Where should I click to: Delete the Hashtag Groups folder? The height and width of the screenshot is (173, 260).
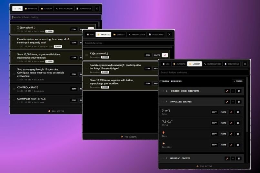point(239,159)
